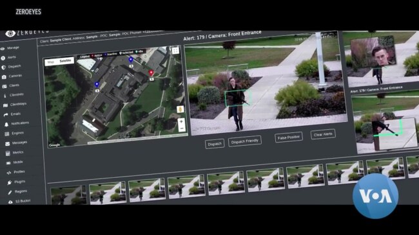The height and width of the screenshot is (235, 419).
Task: Click the ZeroEyes eye logo
Action: (x=10, y=33)
